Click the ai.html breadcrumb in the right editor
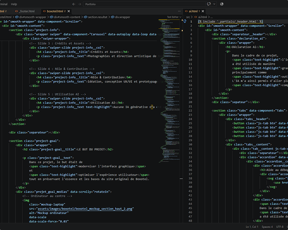The height and width of the screenshot is (230, 288). tap(201, 17)
